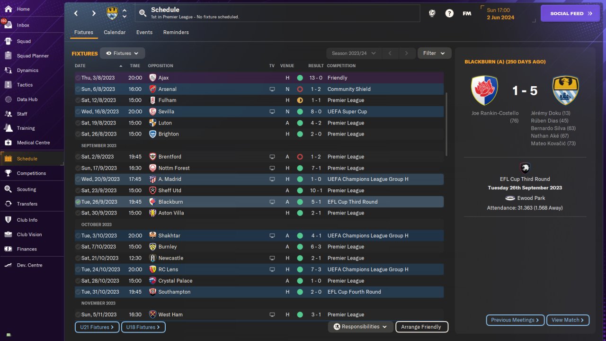Viewport: 606px width, 341px height.
Task: Open the Tactics sidebar icon
Action: click(x=8, y=85)
